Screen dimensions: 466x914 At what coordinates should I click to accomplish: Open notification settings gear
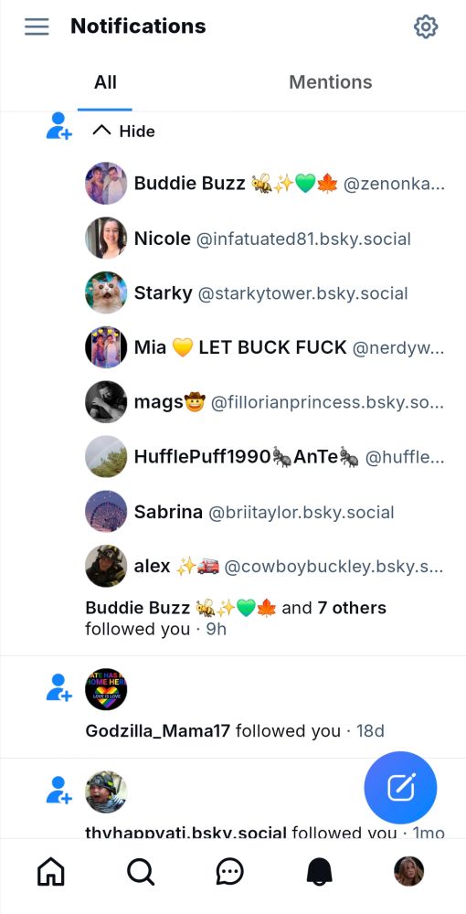coord(426,27)
